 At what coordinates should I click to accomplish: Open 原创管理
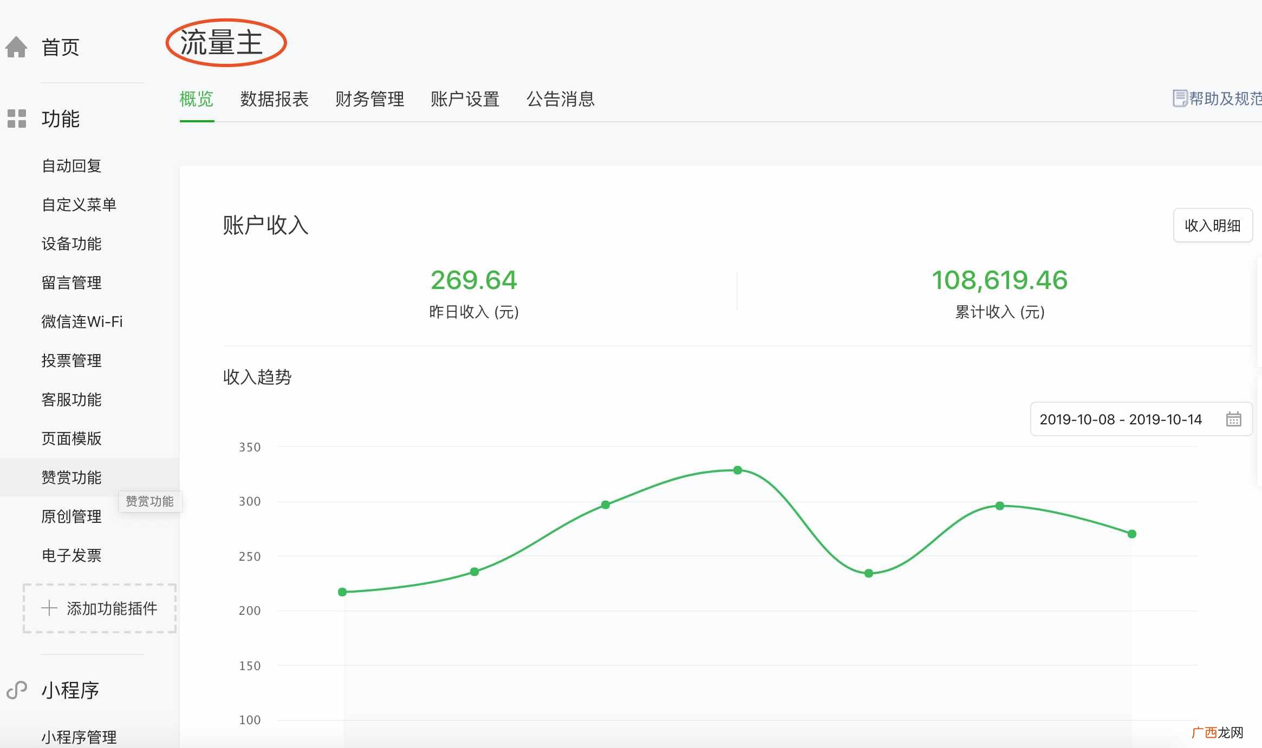pyautogui.click(x=71, y=516)
